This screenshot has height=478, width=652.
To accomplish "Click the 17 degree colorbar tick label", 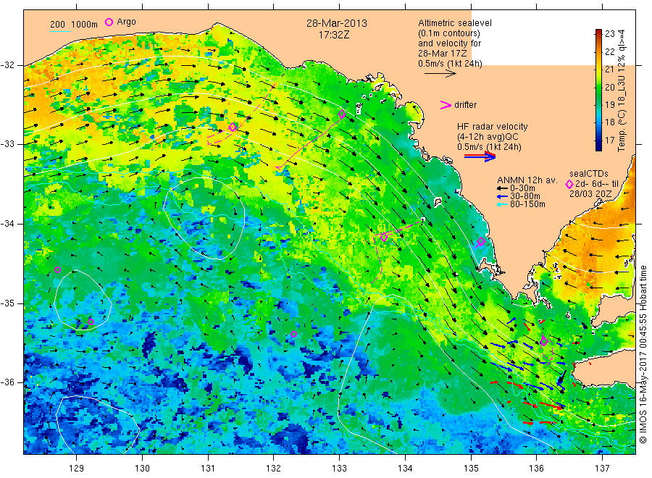I will click(609, 140).
